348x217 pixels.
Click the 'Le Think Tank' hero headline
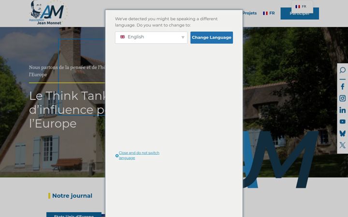(67, 109)
